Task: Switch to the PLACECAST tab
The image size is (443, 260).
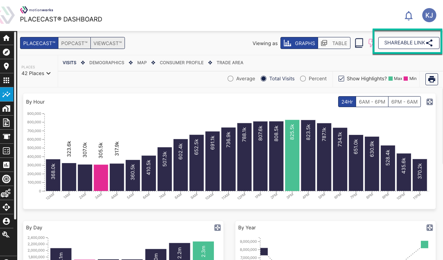Action: tap(39, 43)
